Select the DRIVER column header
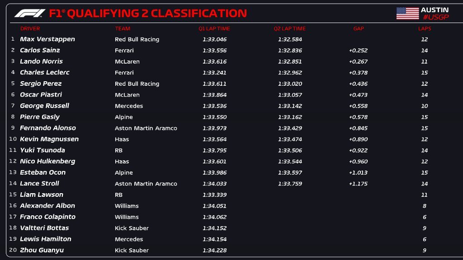 click(x=30, y=28)
